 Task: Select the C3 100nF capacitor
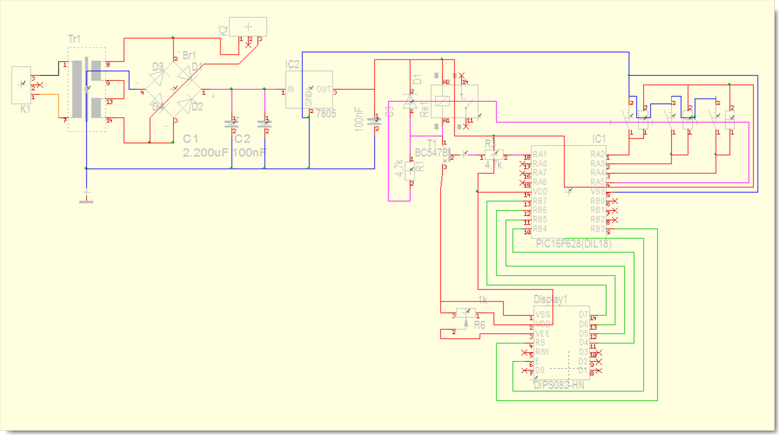tap(374, 122)
